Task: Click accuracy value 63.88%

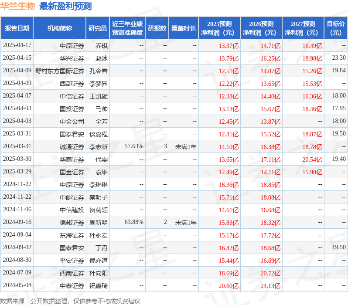Action: 134,222
